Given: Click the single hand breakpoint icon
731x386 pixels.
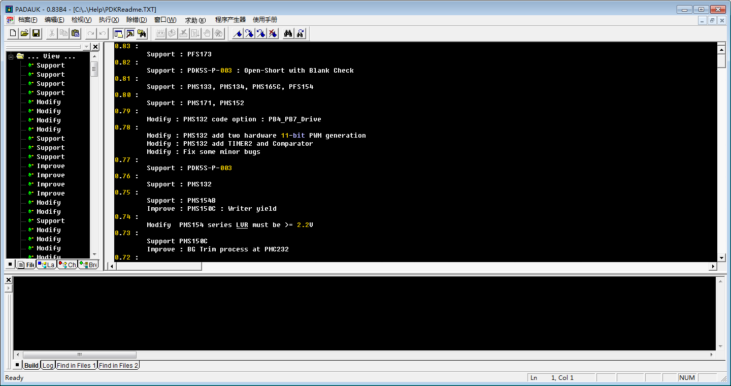Looking at the screenshot, I should click(x=207, y=33).
